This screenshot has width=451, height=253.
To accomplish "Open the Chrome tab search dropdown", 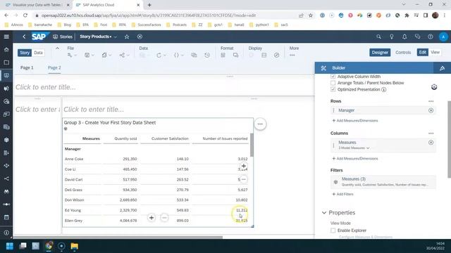I will [404, 5].
